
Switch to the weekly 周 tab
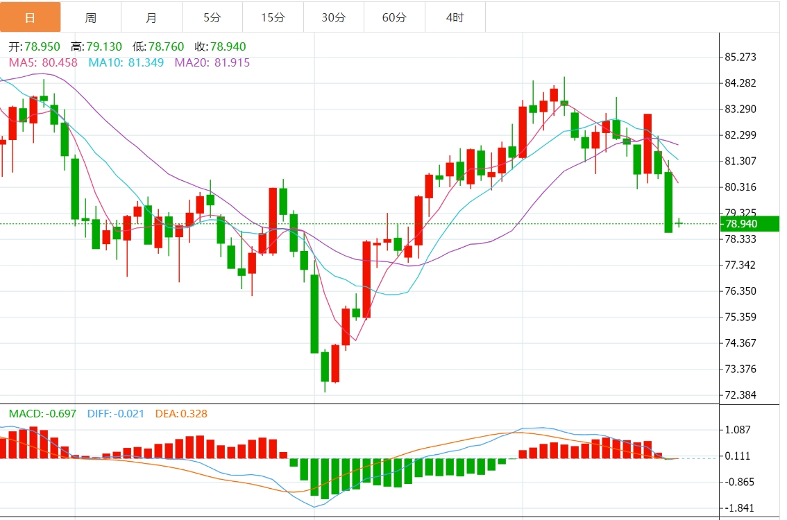91,17
